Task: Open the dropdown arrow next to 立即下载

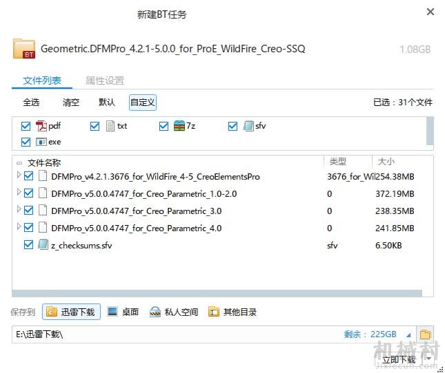Action: pos(429,359)
